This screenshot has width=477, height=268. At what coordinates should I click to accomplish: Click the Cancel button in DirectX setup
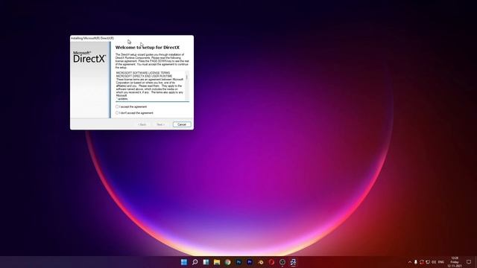[x=182, y=124]
